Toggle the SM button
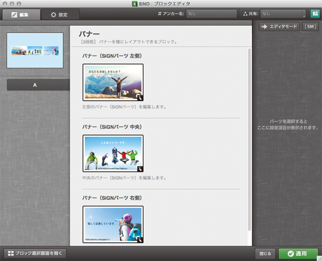 click(x=310, y=27)
